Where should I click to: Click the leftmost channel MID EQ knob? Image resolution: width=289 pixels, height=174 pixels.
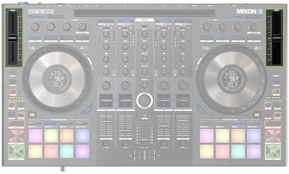[x=106, y=59]
